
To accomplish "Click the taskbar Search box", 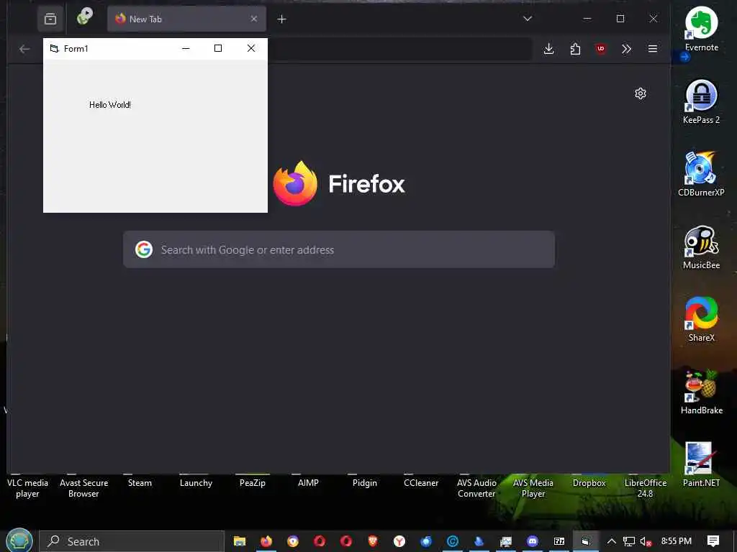I will click(132, 541).
